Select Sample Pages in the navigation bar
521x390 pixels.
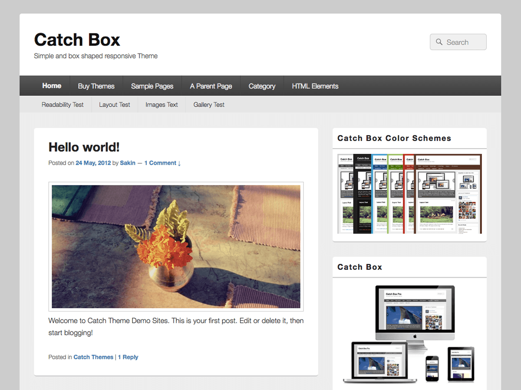tap(152, 85)
